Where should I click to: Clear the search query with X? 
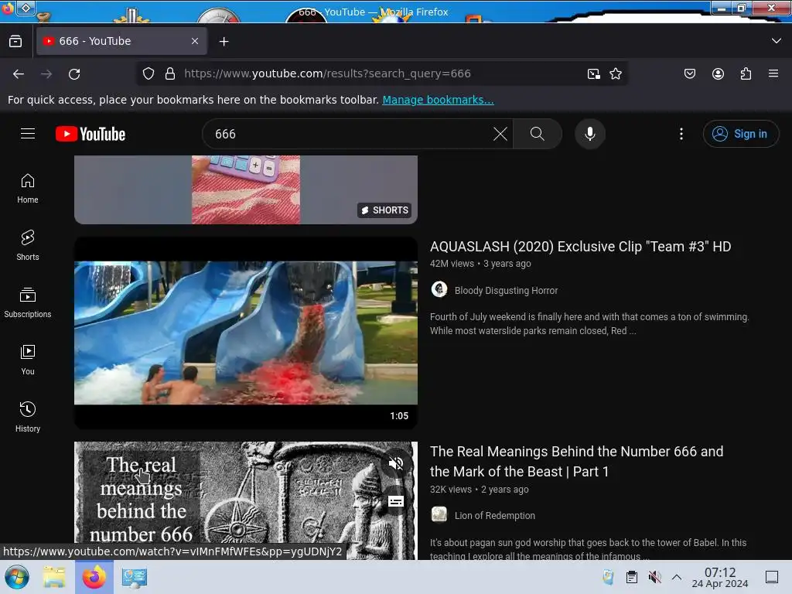coord(500,134)
